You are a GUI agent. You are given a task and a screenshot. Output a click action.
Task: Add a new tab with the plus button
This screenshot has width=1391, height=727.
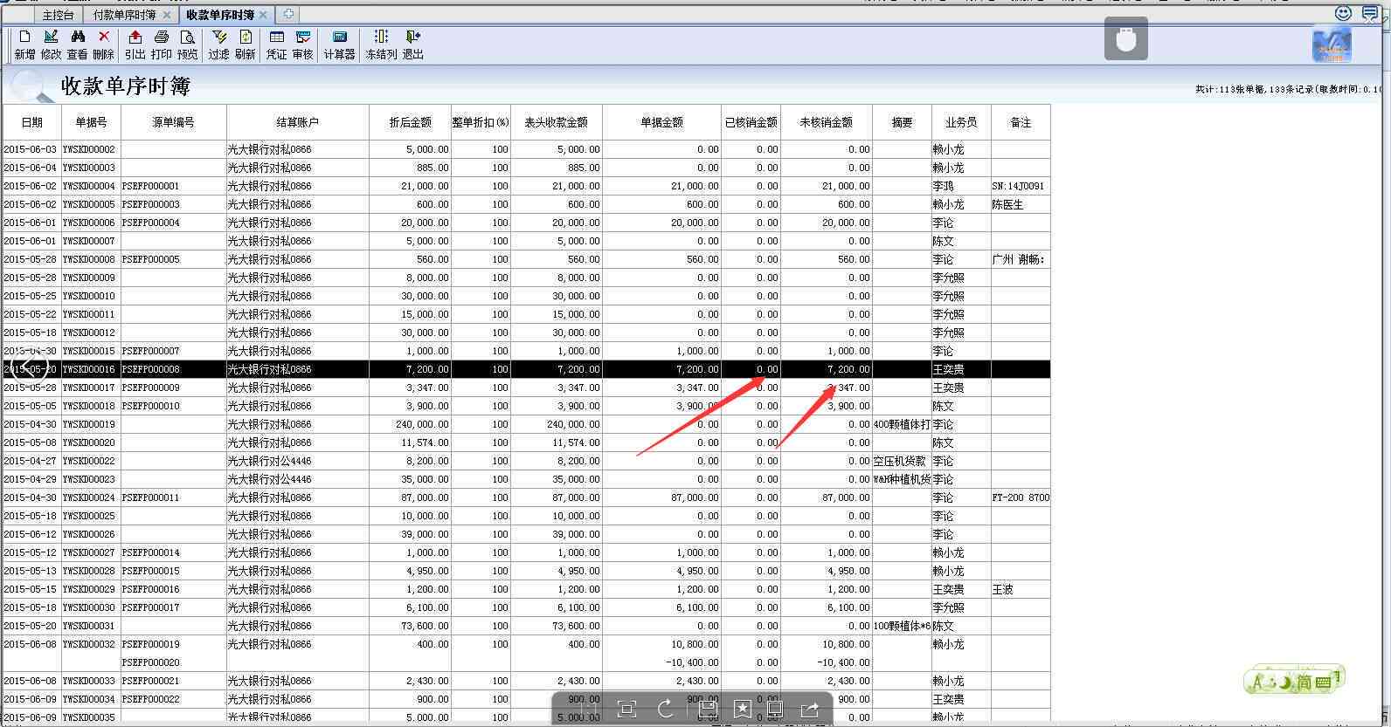click(287, 14)
